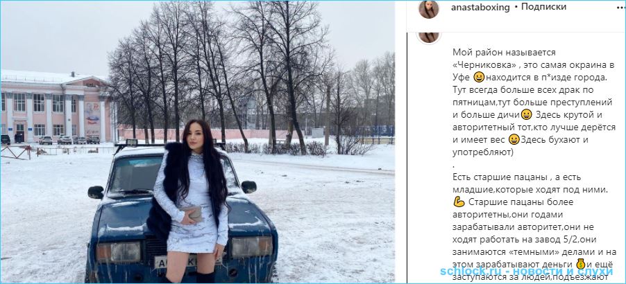This screenshot has width=626, height=284.
Task: Click the money bag emoji
Action: pyautogui.click(x=580, y=264)
